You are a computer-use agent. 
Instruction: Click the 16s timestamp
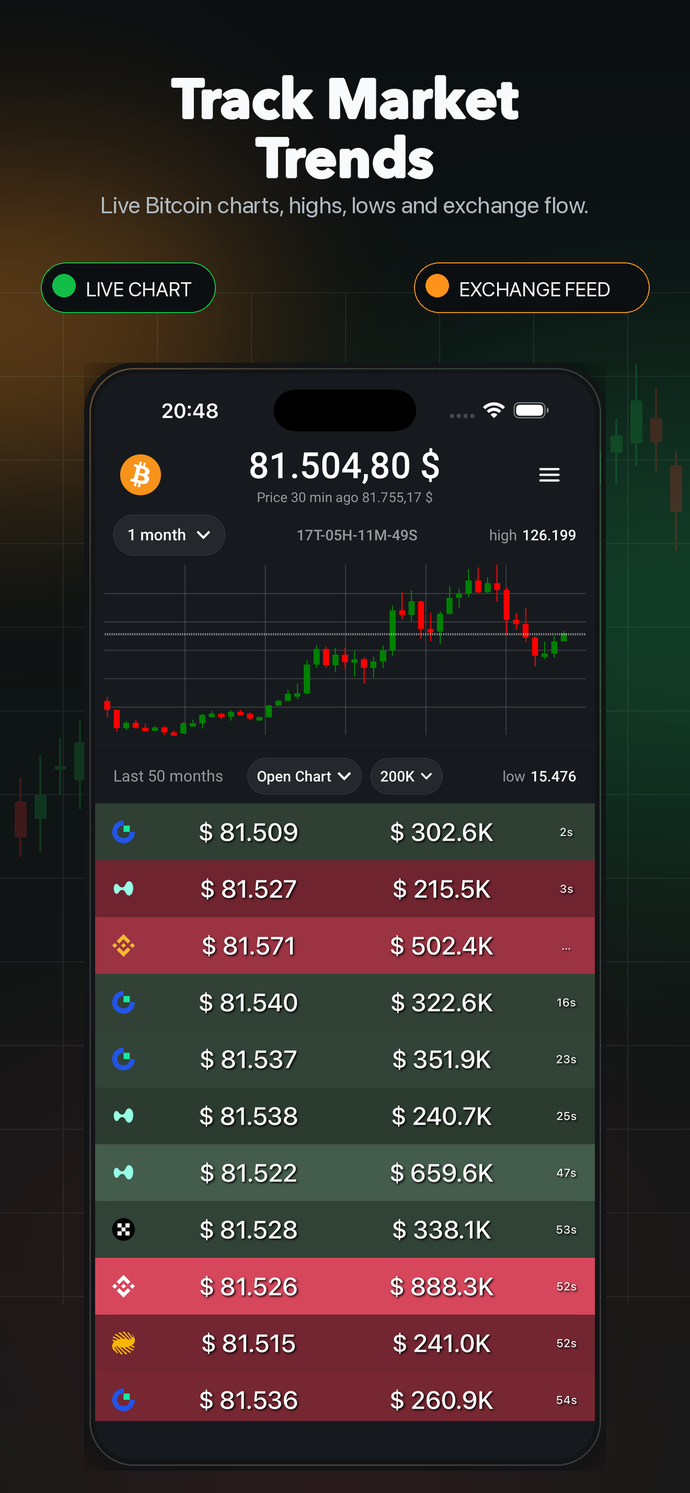point(566,1003)
